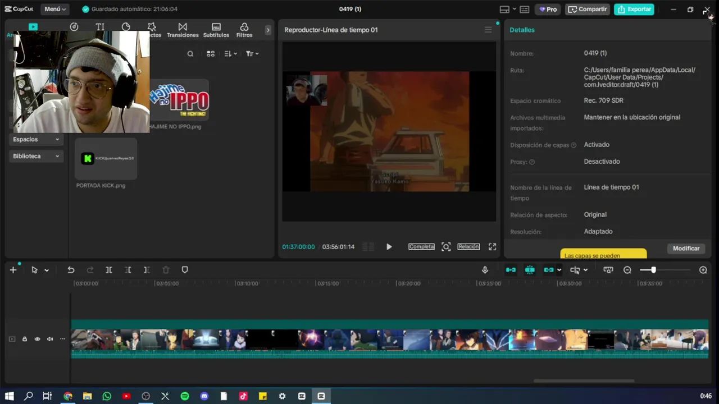Zoom in the timeline
719x404 pixels.
pos(703,270)
